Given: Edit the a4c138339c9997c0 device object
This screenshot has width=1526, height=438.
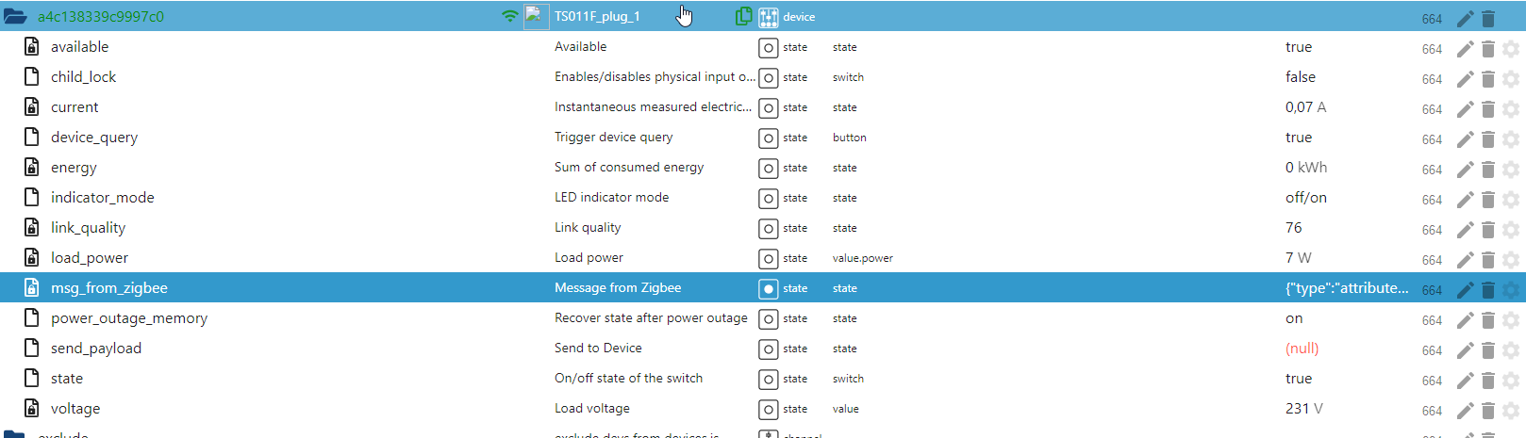Looking at the screenshot, I should (x=1465, y=18).
